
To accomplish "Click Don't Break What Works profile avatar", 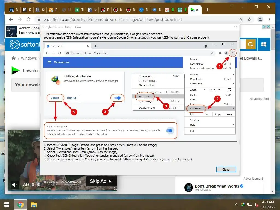I will pyautogui.click(x=189, y=188).
